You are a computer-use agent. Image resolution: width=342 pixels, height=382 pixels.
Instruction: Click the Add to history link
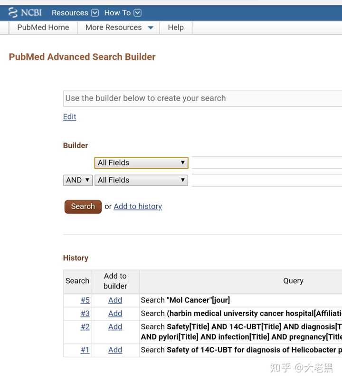[x=138, y=206]
